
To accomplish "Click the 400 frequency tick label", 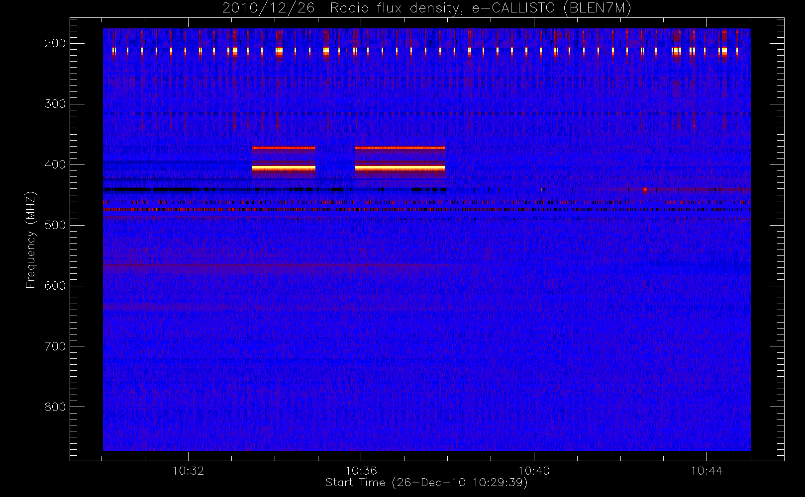I will (x=55, y=165).
